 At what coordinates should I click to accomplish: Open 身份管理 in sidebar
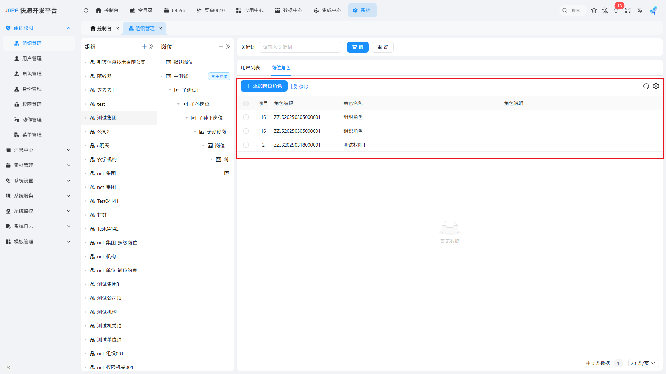click(x=39, y=89)
